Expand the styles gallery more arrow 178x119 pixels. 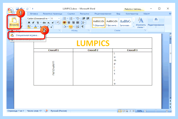tap(133, 26)
